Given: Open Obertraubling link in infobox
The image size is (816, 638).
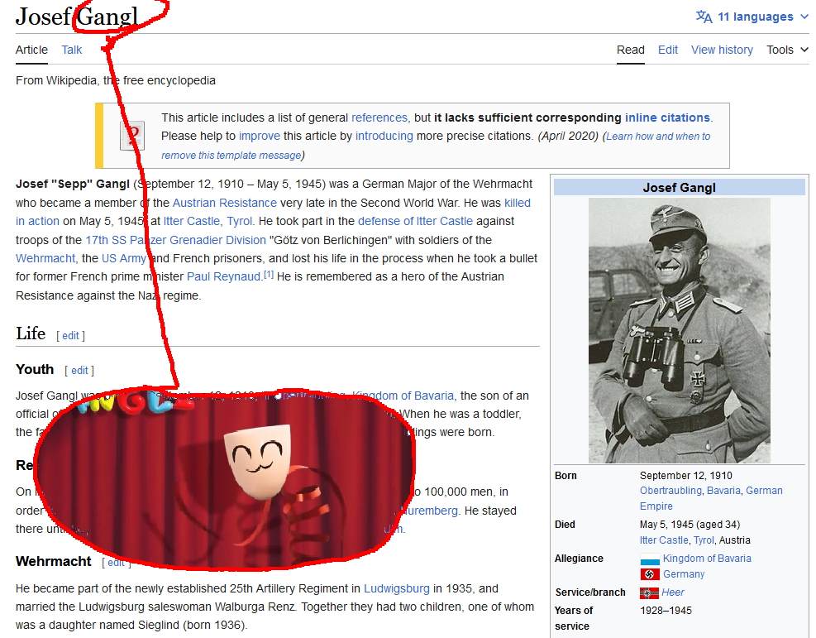Looking at the screenshot, I should (x=670, y=491).
